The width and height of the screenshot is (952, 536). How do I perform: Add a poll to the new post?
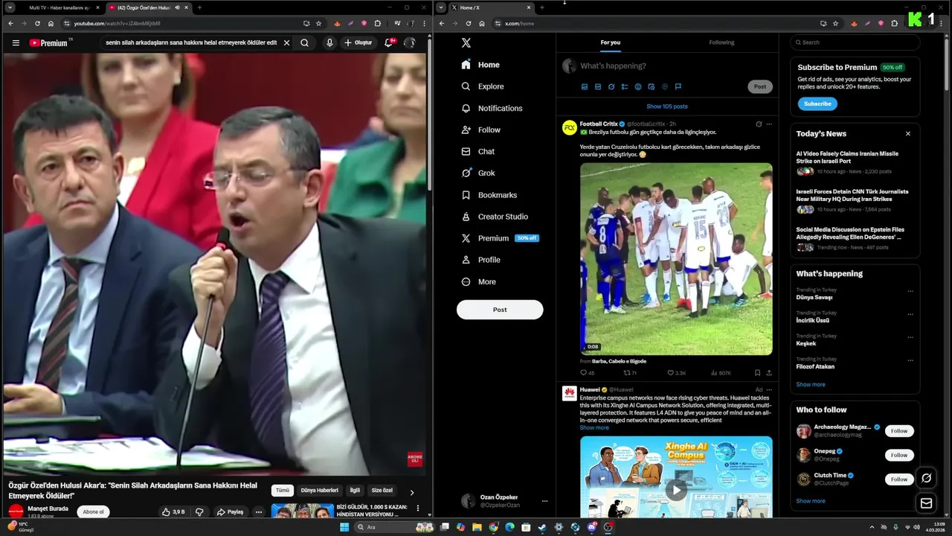625,87
